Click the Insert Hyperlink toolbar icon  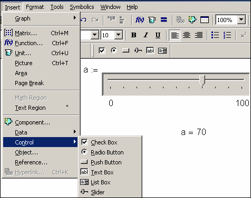click(x=180, y=20)
